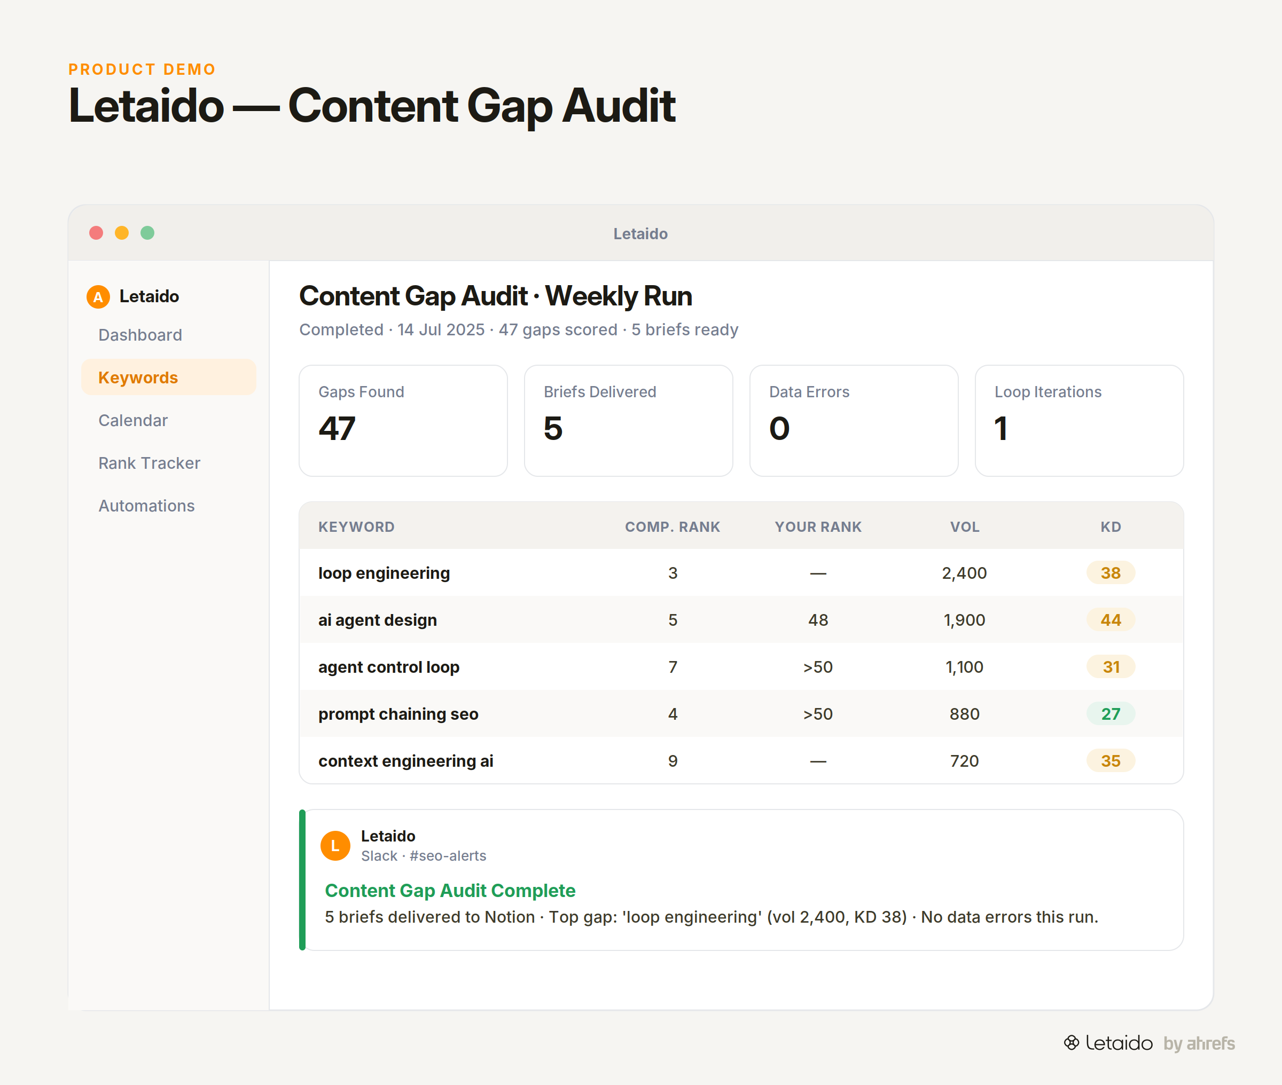
Task: Select the 'loop engineering' keyword row
Action: pyautogui.click(x=741, y=572)
